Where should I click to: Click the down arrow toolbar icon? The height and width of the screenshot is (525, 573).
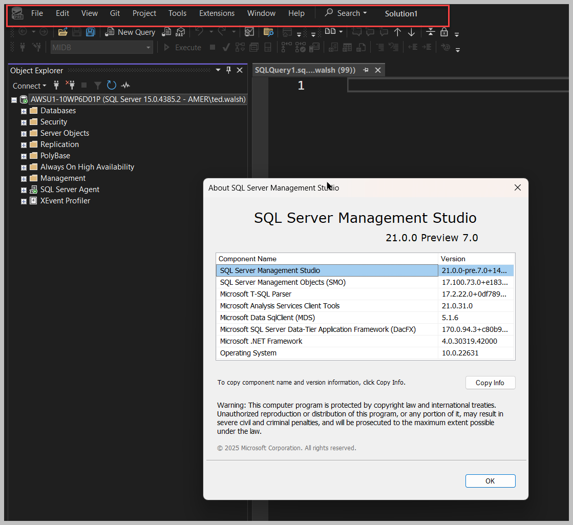point(412,32)
